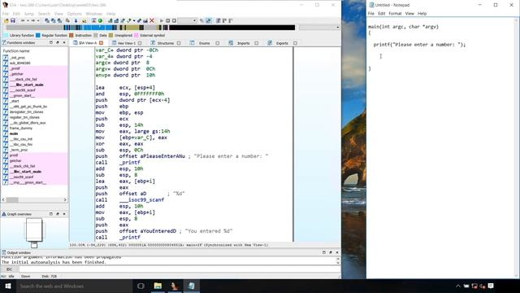Click the green circle toolbar icon
This screenshot has width=520, height=293.
click(100, 20)
